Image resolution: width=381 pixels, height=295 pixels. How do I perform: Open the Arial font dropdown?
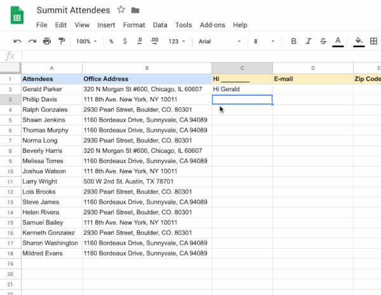coord(220,41)
